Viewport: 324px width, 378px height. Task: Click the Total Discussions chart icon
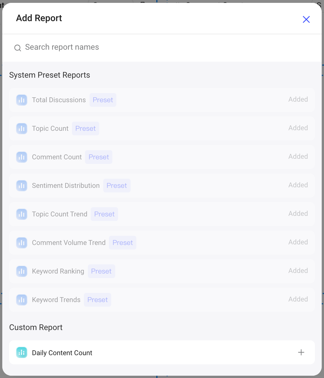tap(22, 100)
